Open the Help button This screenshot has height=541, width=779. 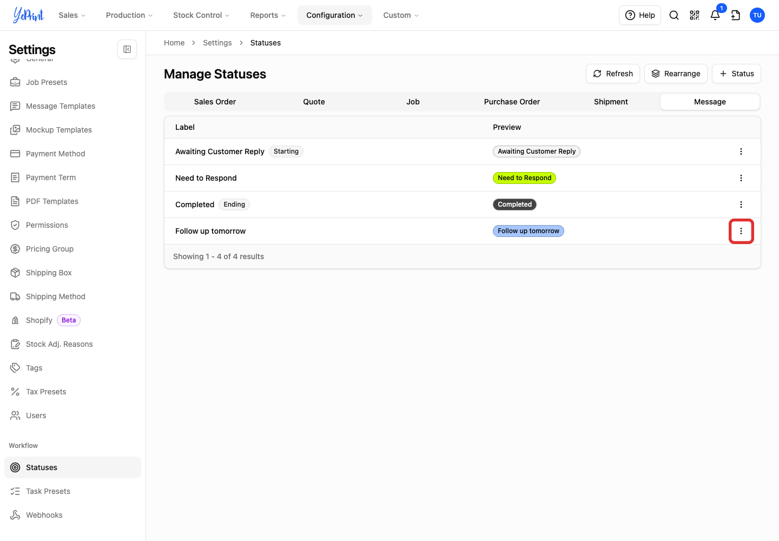pyautogui.click(x=640, y=15)
